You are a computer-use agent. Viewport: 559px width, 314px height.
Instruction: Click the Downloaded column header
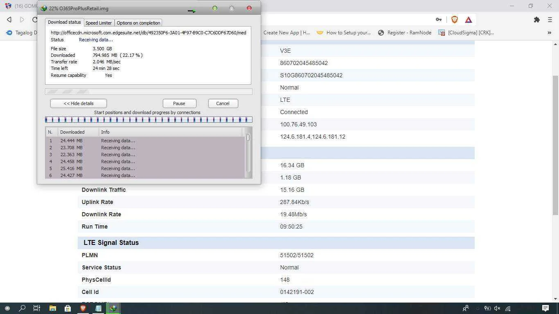(78, 132)
